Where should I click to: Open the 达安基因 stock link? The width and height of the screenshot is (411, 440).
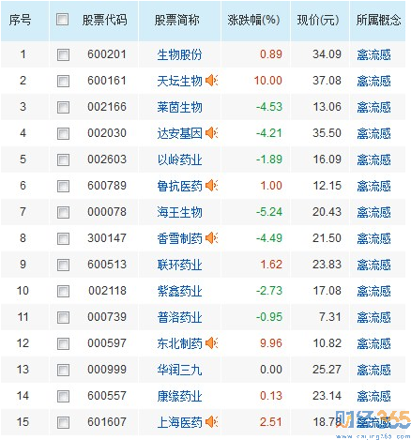click(179, 133)
